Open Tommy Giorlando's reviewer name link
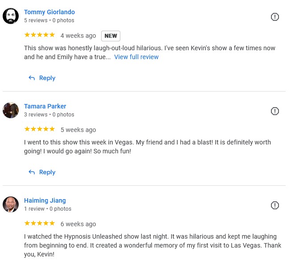Image resolution: width=295 pixels, height=264 pixels. (x=49, y=12)
